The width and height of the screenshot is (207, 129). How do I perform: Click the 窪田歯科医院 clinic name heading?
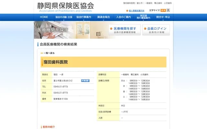[x=56, y=62]
